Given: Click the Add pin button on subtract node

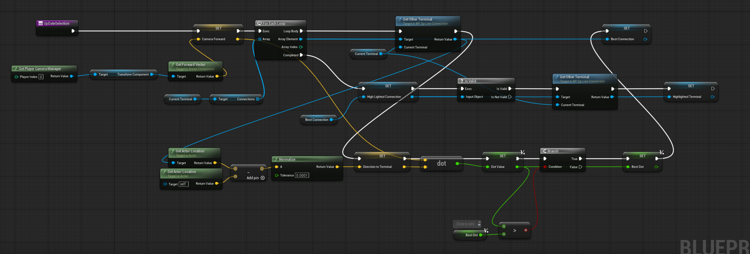Looking at the screenshot, I should (x=255, y=178).
